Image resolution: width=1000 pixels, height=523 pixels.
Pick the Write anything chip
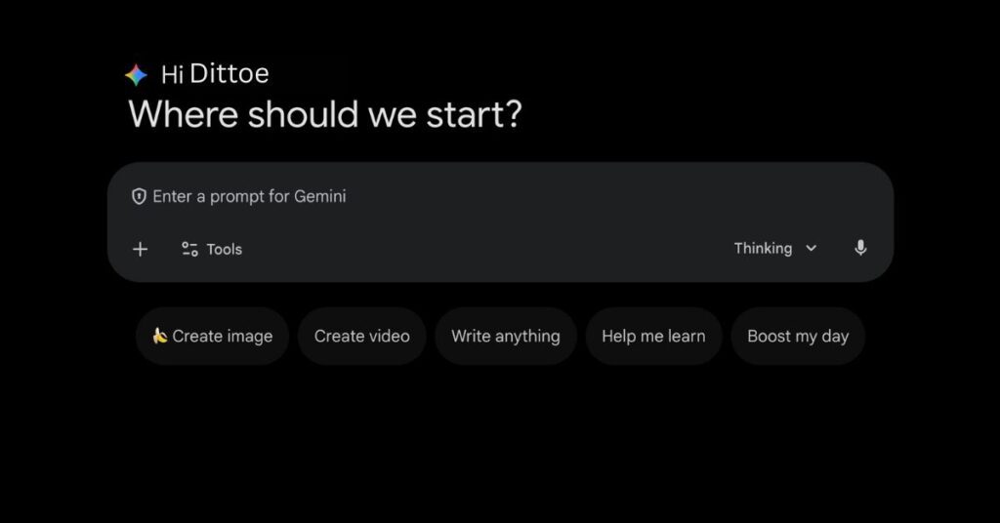pos(505,336)
